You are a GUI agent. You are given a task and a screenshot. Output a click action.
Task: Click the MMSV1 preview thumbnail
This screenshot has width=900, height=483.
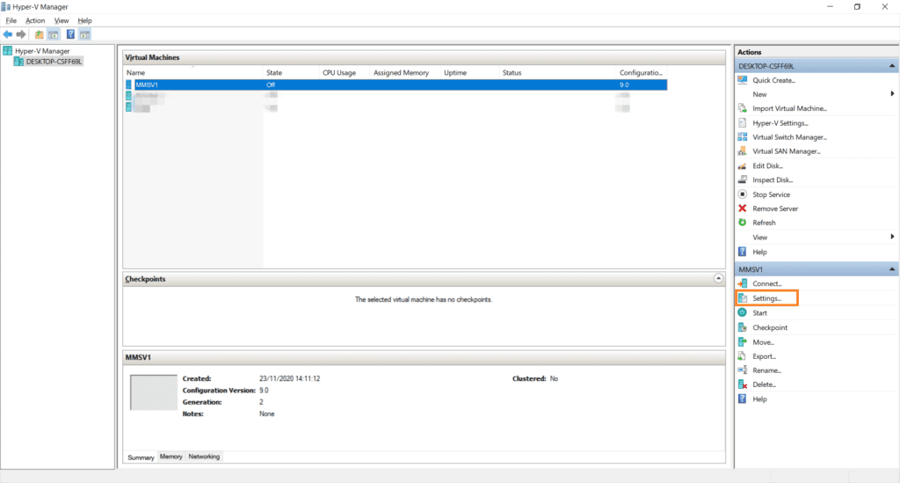coord(153,392)
